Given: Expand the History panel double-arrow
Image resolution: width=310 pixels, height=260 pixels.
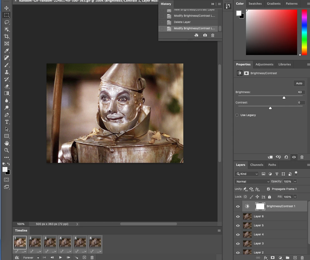Looking at the screenshot, I should point(213,4).
